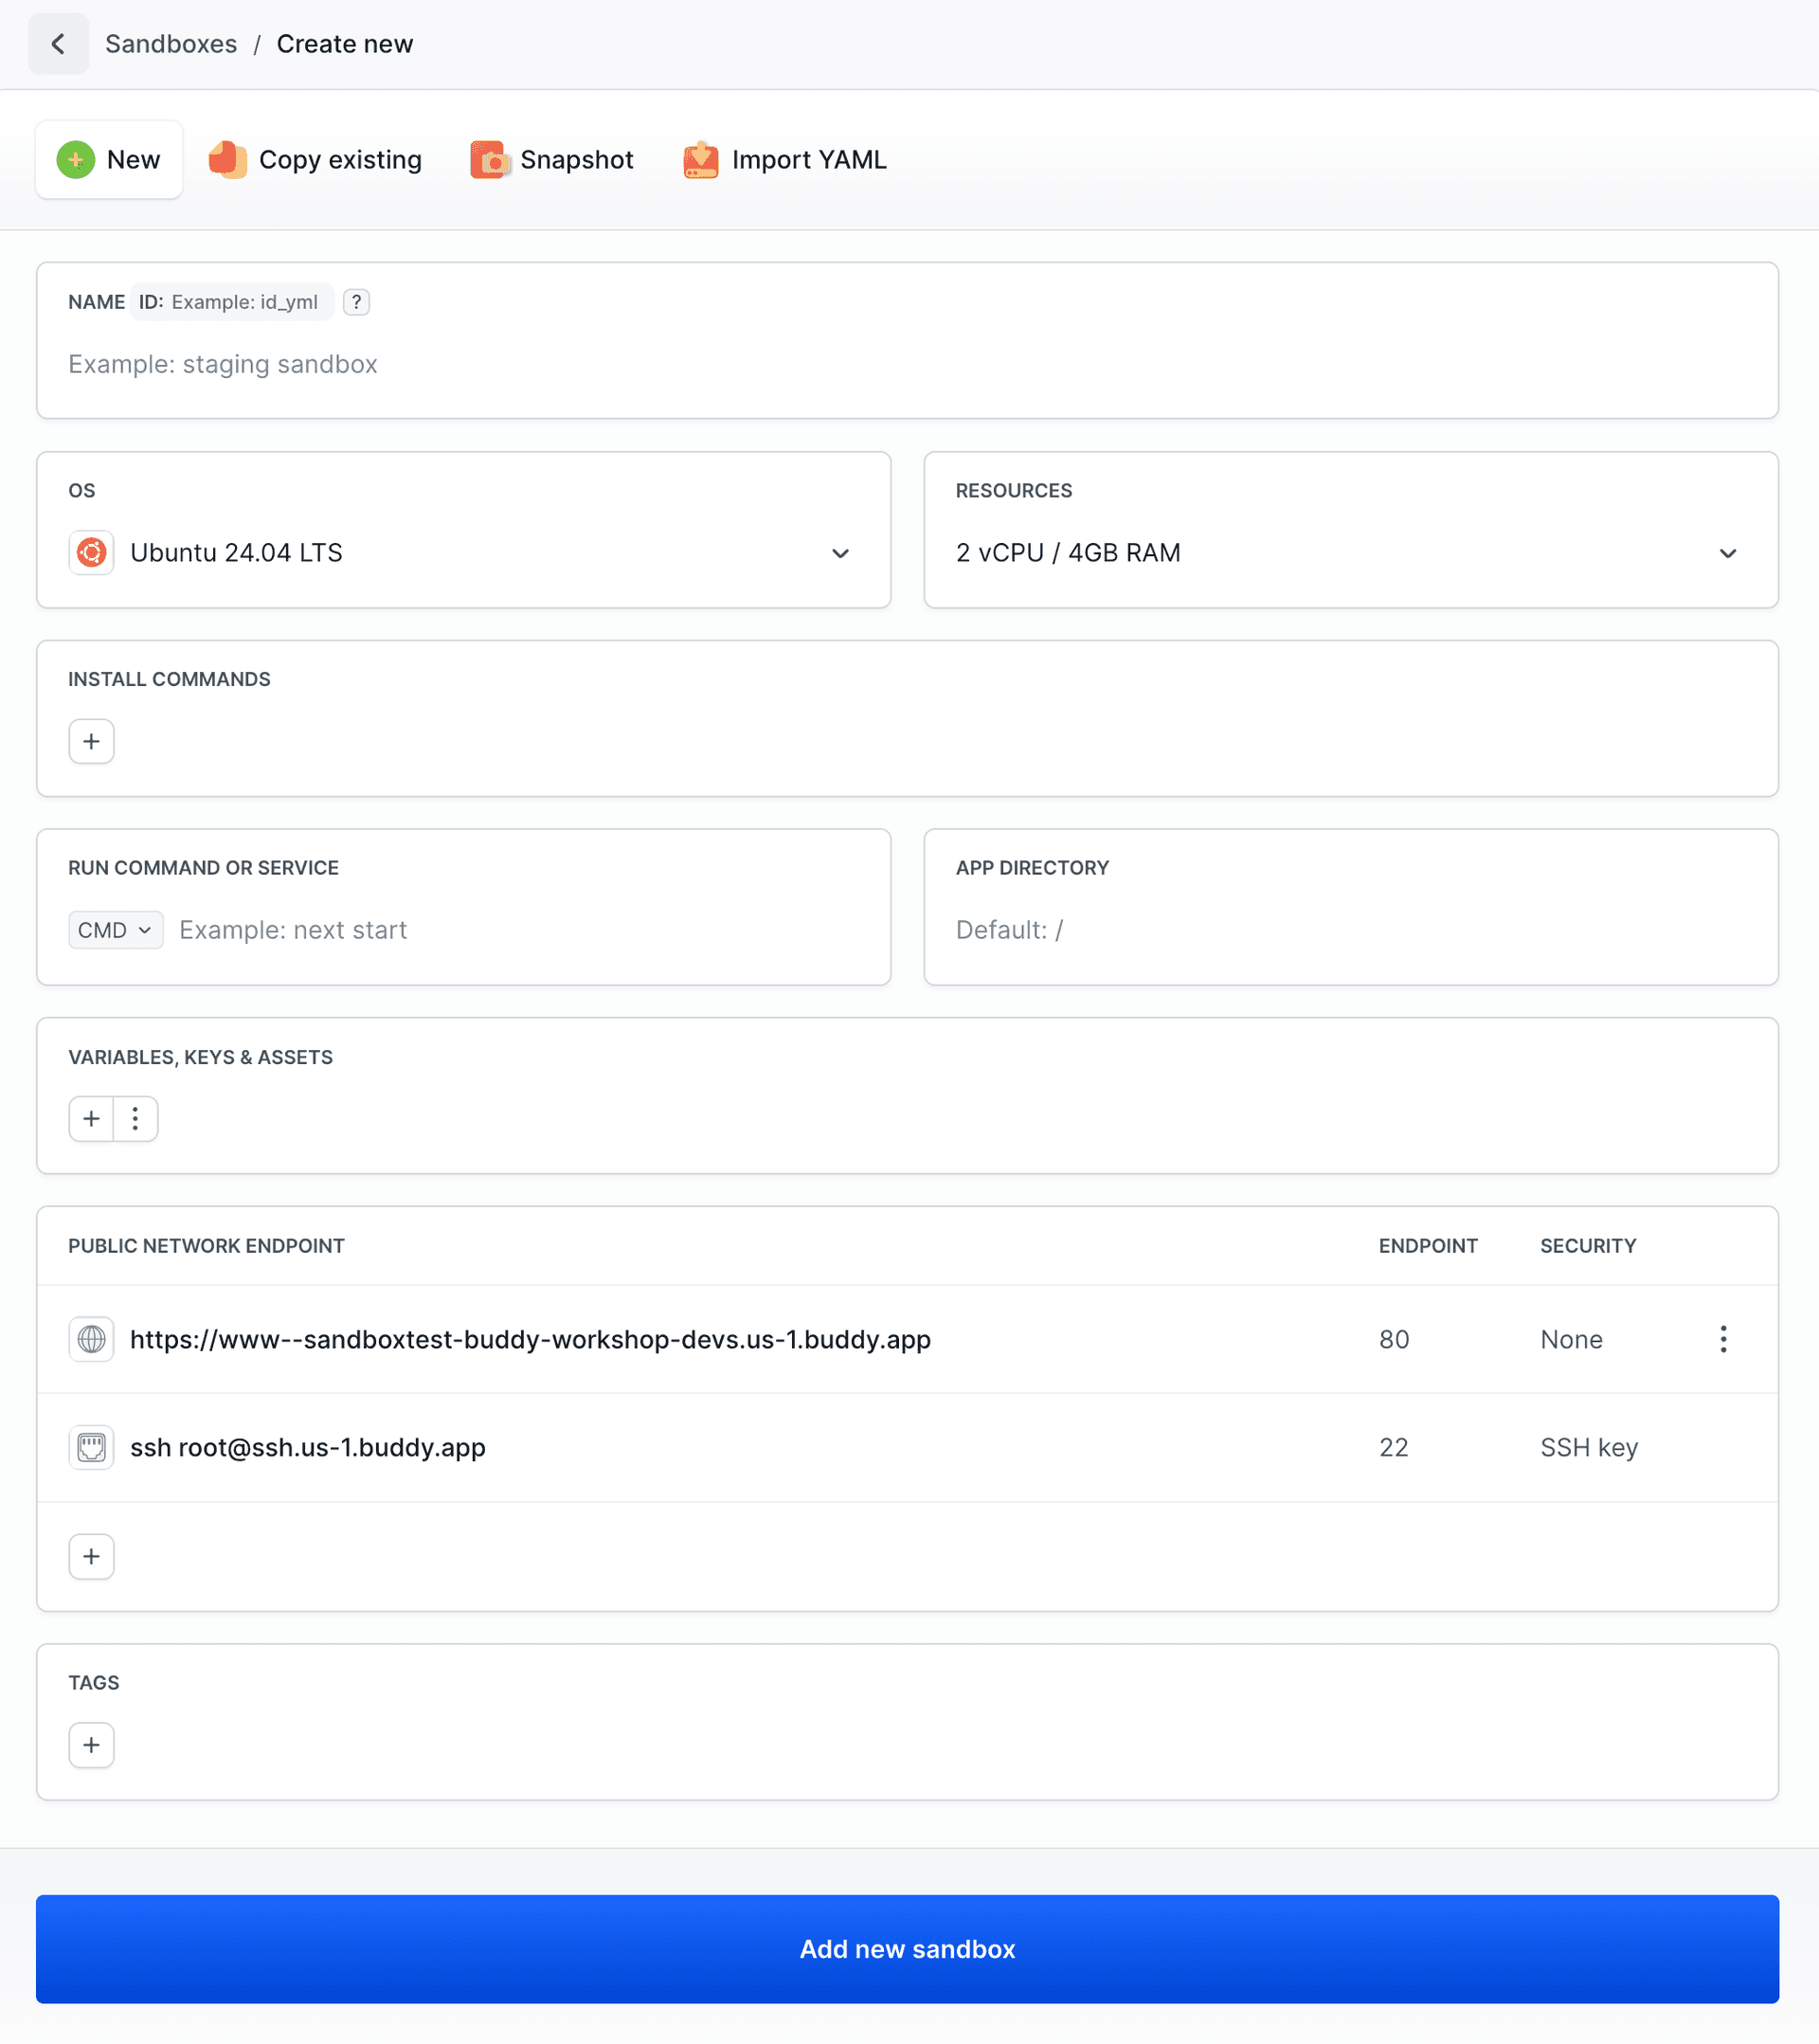Open the Import YAML tab

pyautogui.click(x=785, y=160)
